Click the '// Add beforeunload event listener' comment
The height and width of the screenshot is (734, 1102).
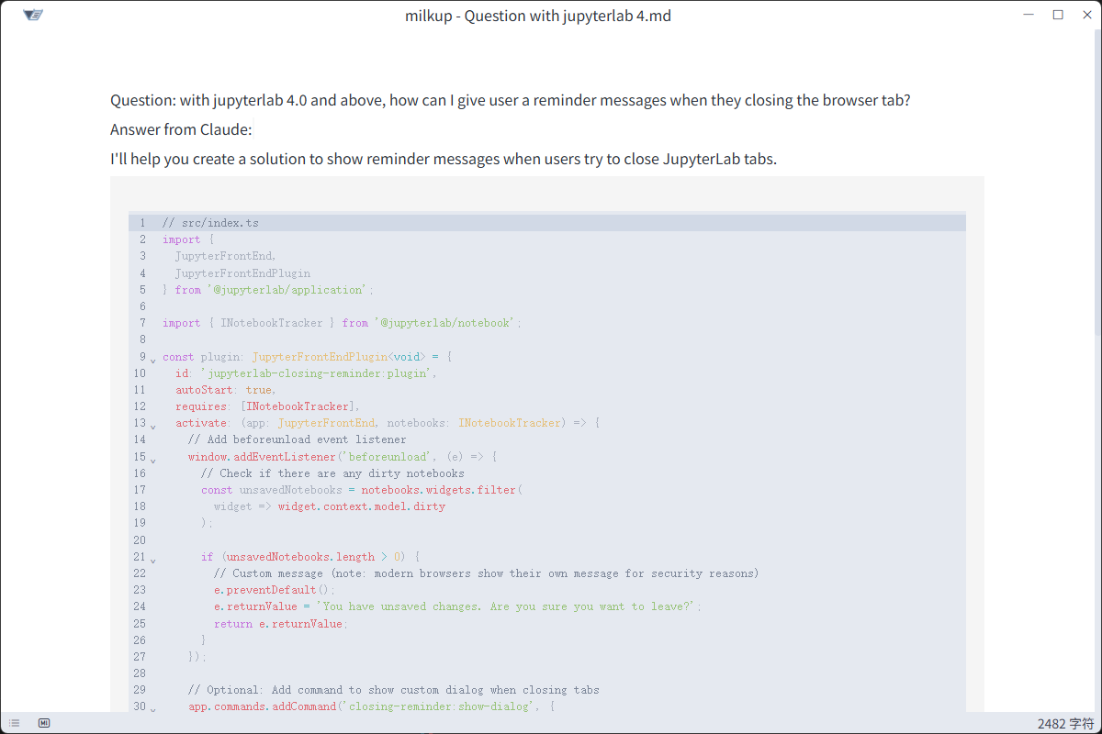[x=297, y=439]
